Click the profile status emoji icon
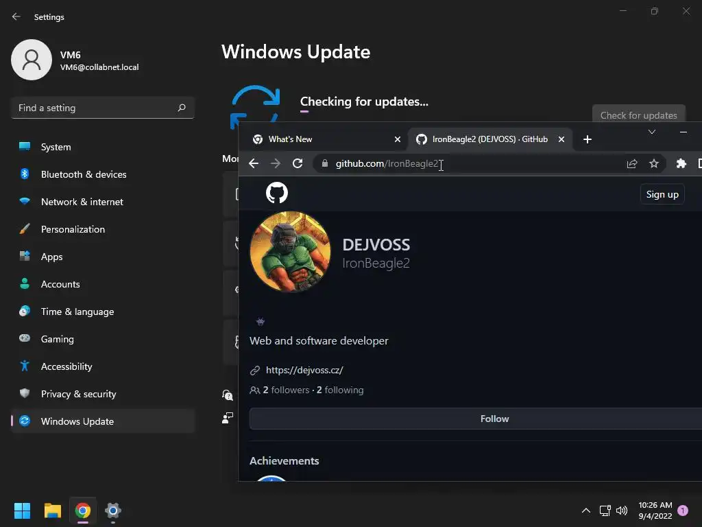702x527 pixels. [x=261, y=321]
